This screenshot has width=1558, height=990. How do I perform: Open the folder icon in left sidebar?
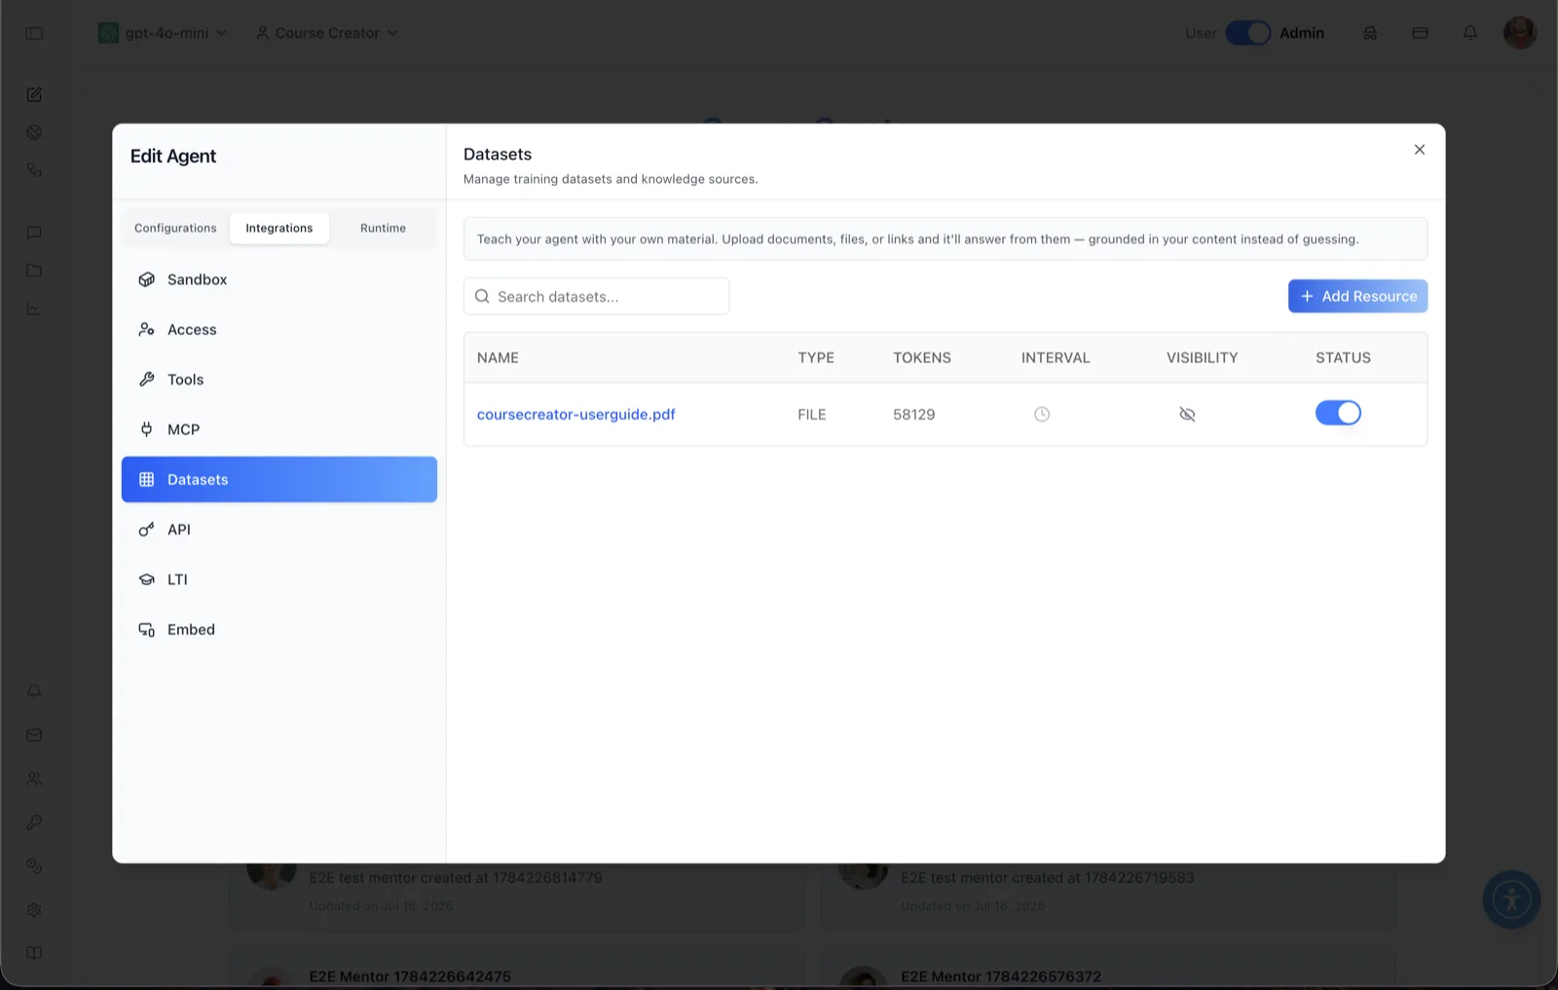click(34, 271)
